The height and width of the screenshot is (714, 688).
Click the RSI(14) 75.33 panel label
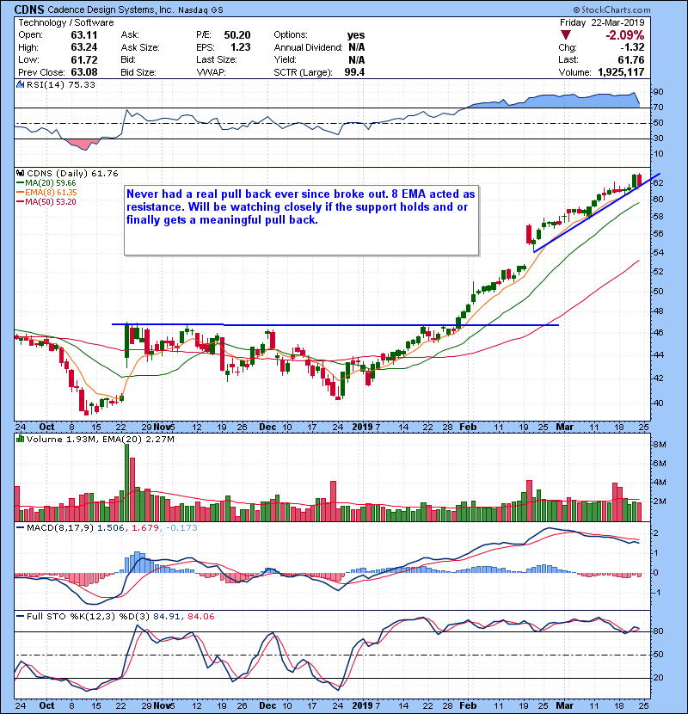(60, 84)
